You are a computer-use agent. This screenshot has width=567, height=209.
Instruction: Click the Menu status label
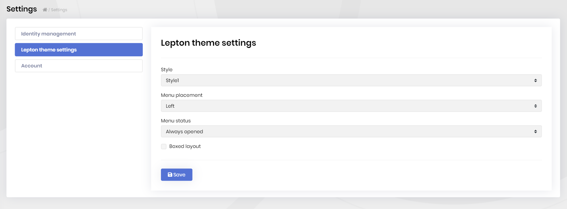tap(176, 120)
